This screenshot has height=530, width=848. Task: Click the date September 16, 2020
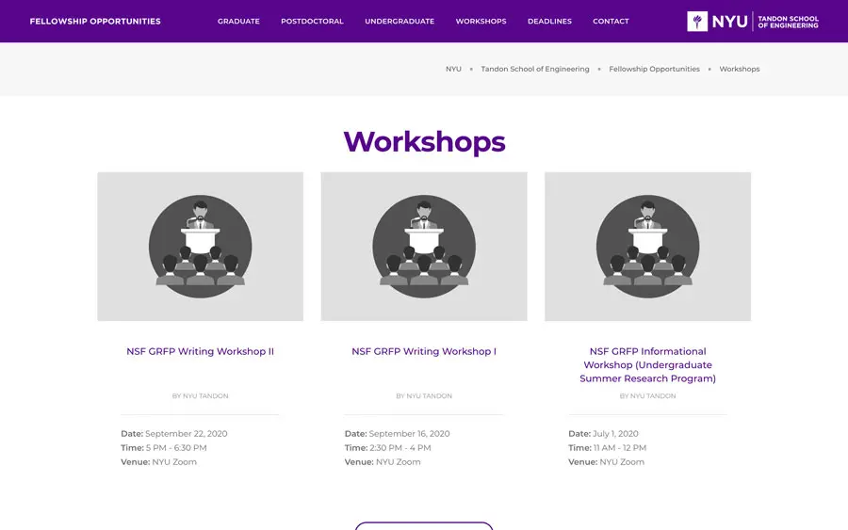410,434
